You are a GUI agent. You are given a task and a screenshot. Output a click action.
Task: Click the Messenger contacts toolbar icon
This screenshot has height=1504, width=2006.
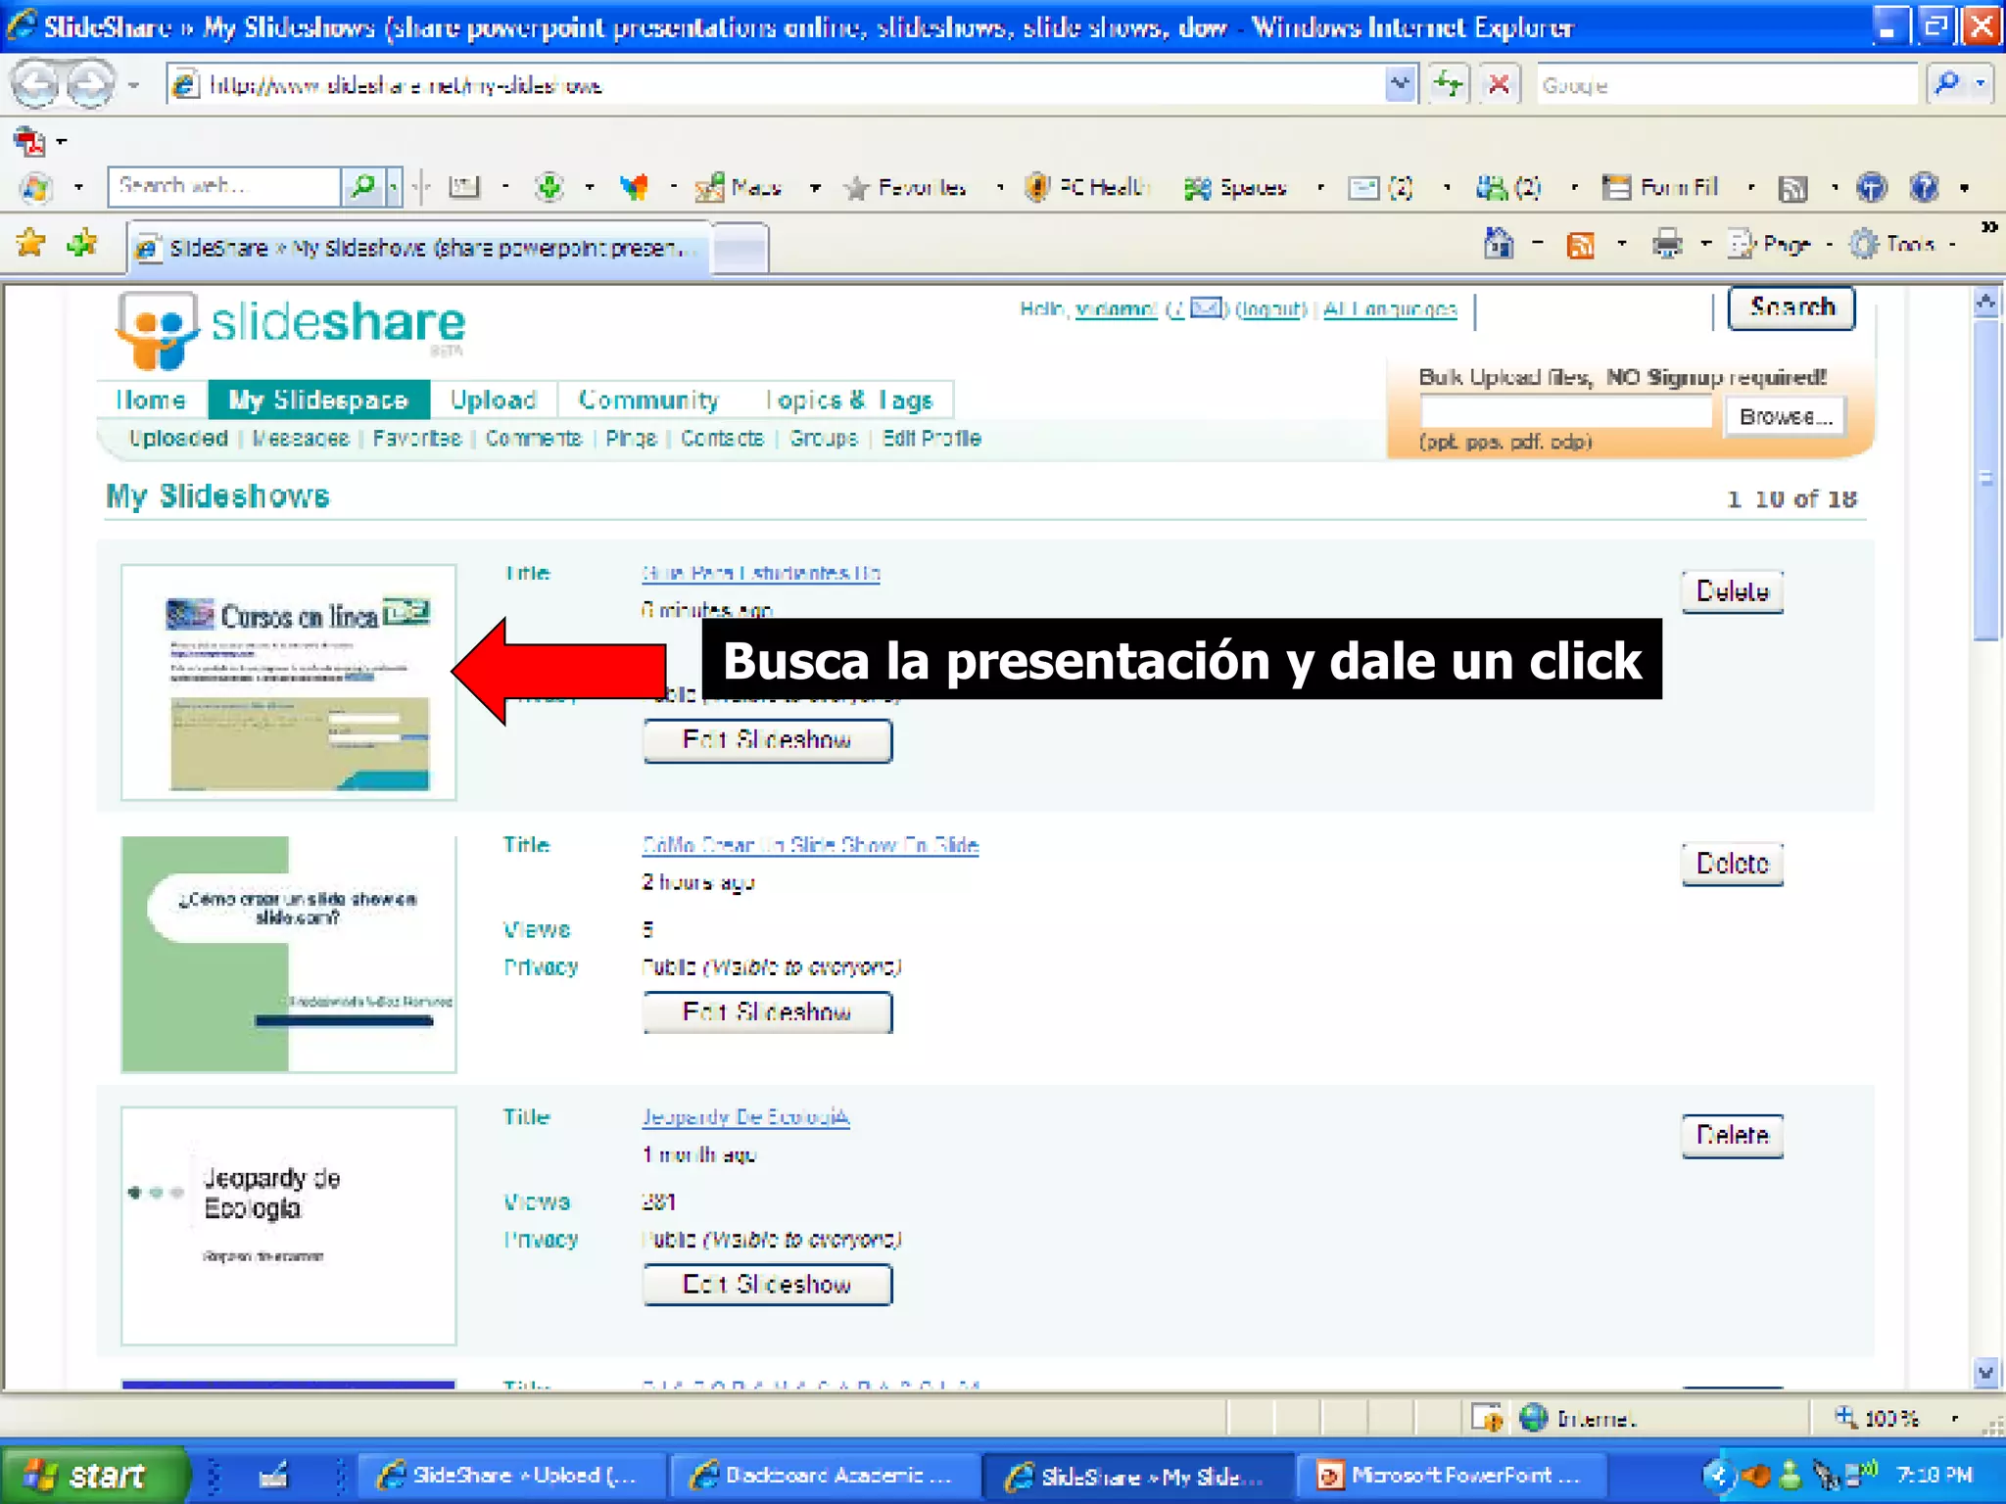coord(1492,187)
